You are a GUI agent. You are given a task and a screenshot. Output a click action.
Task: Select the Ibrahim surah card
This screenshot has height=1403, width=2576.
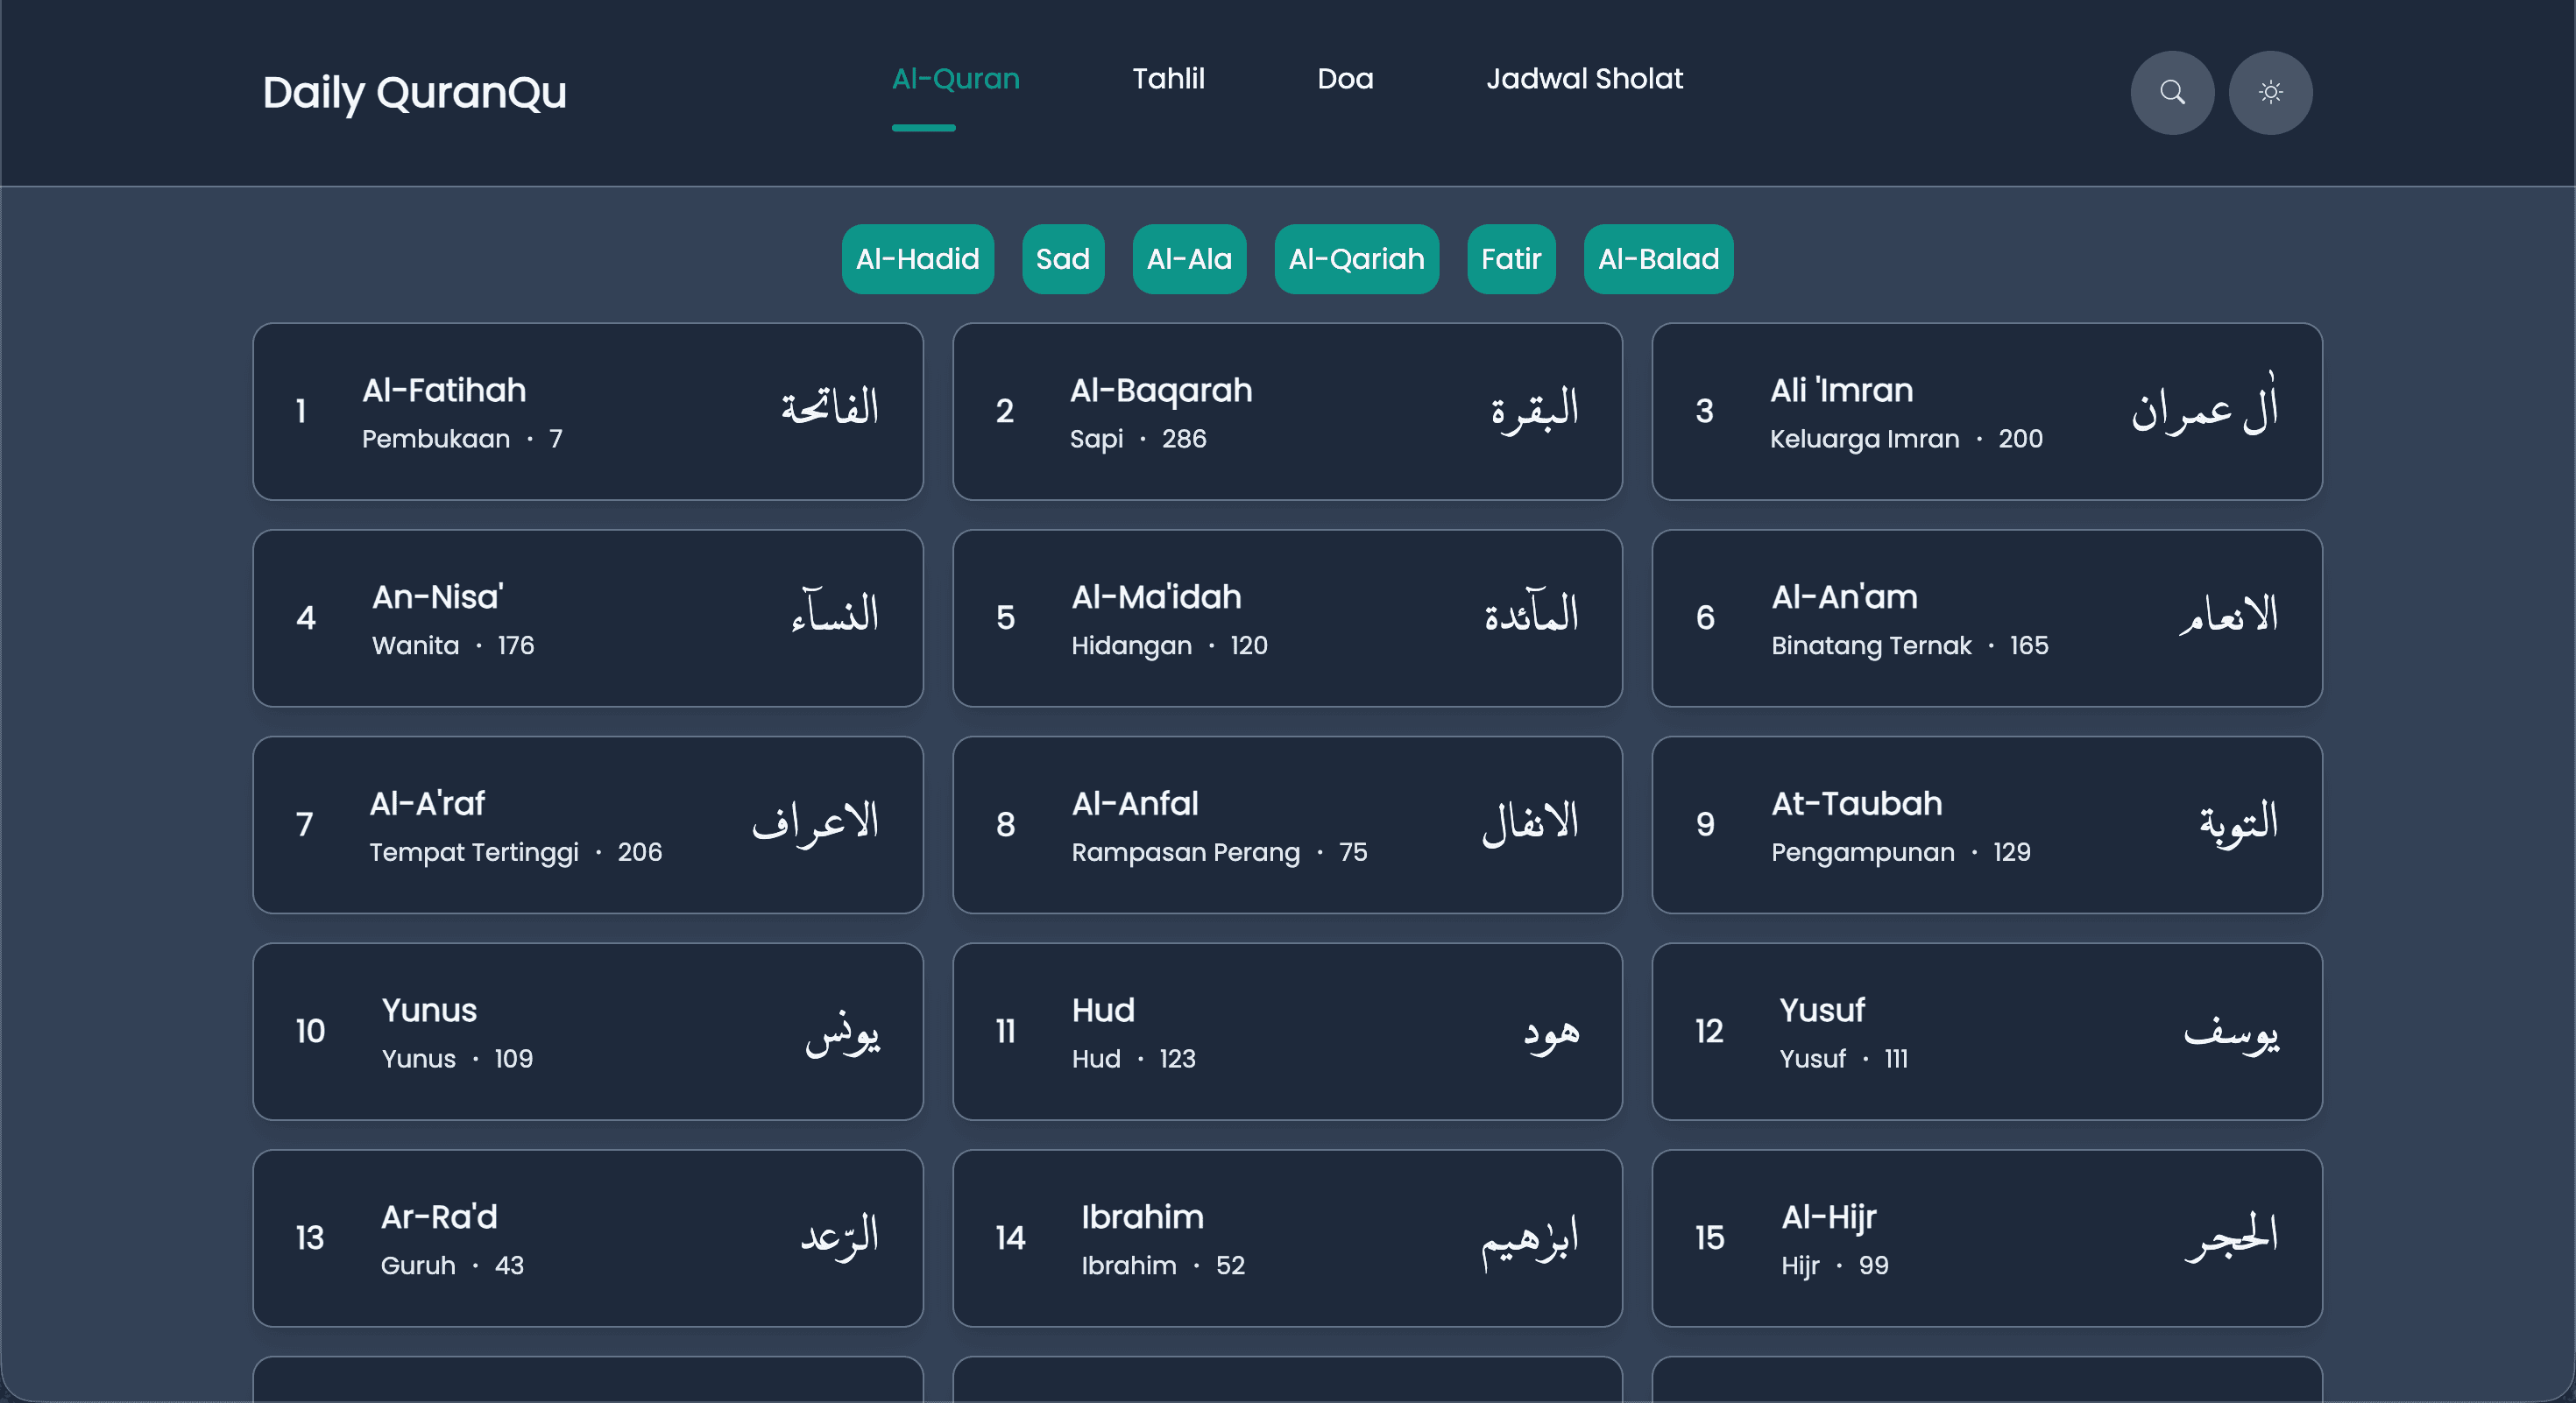pyautogui.click(x=1287, y=1239)
